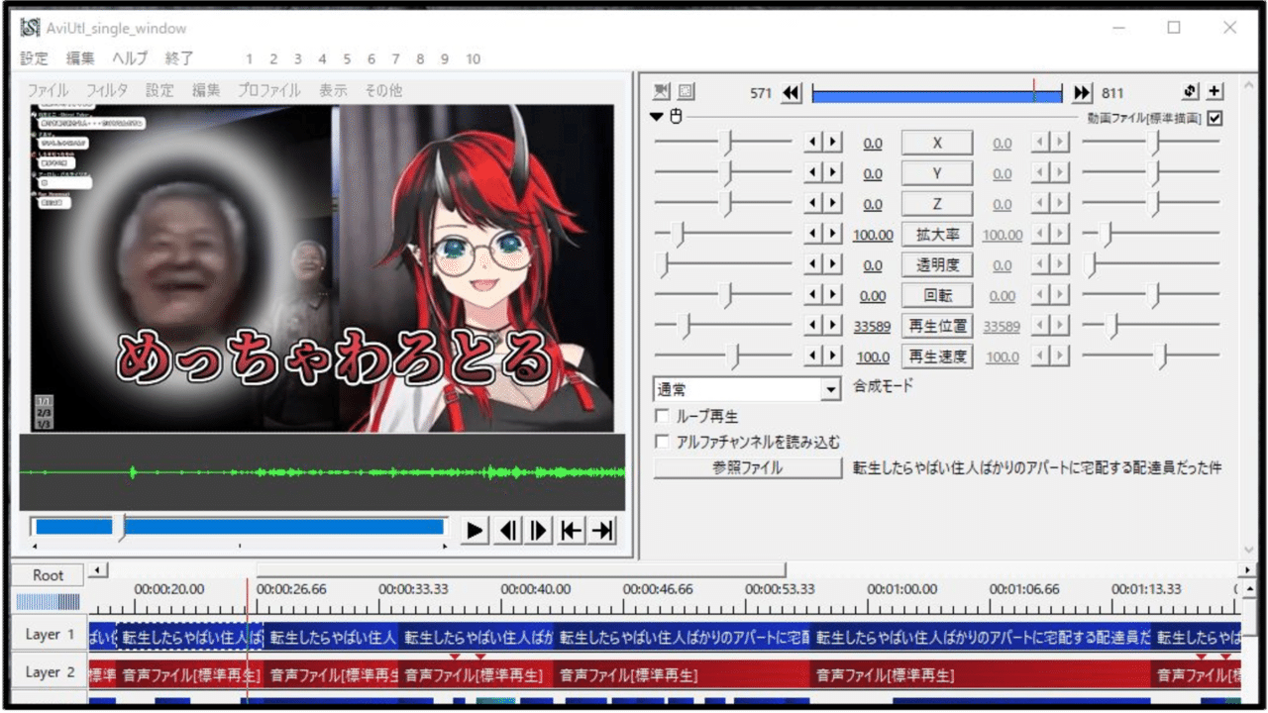1268x713 pixels.
Task: Click the 参照ファイル button
Action: 748,467
